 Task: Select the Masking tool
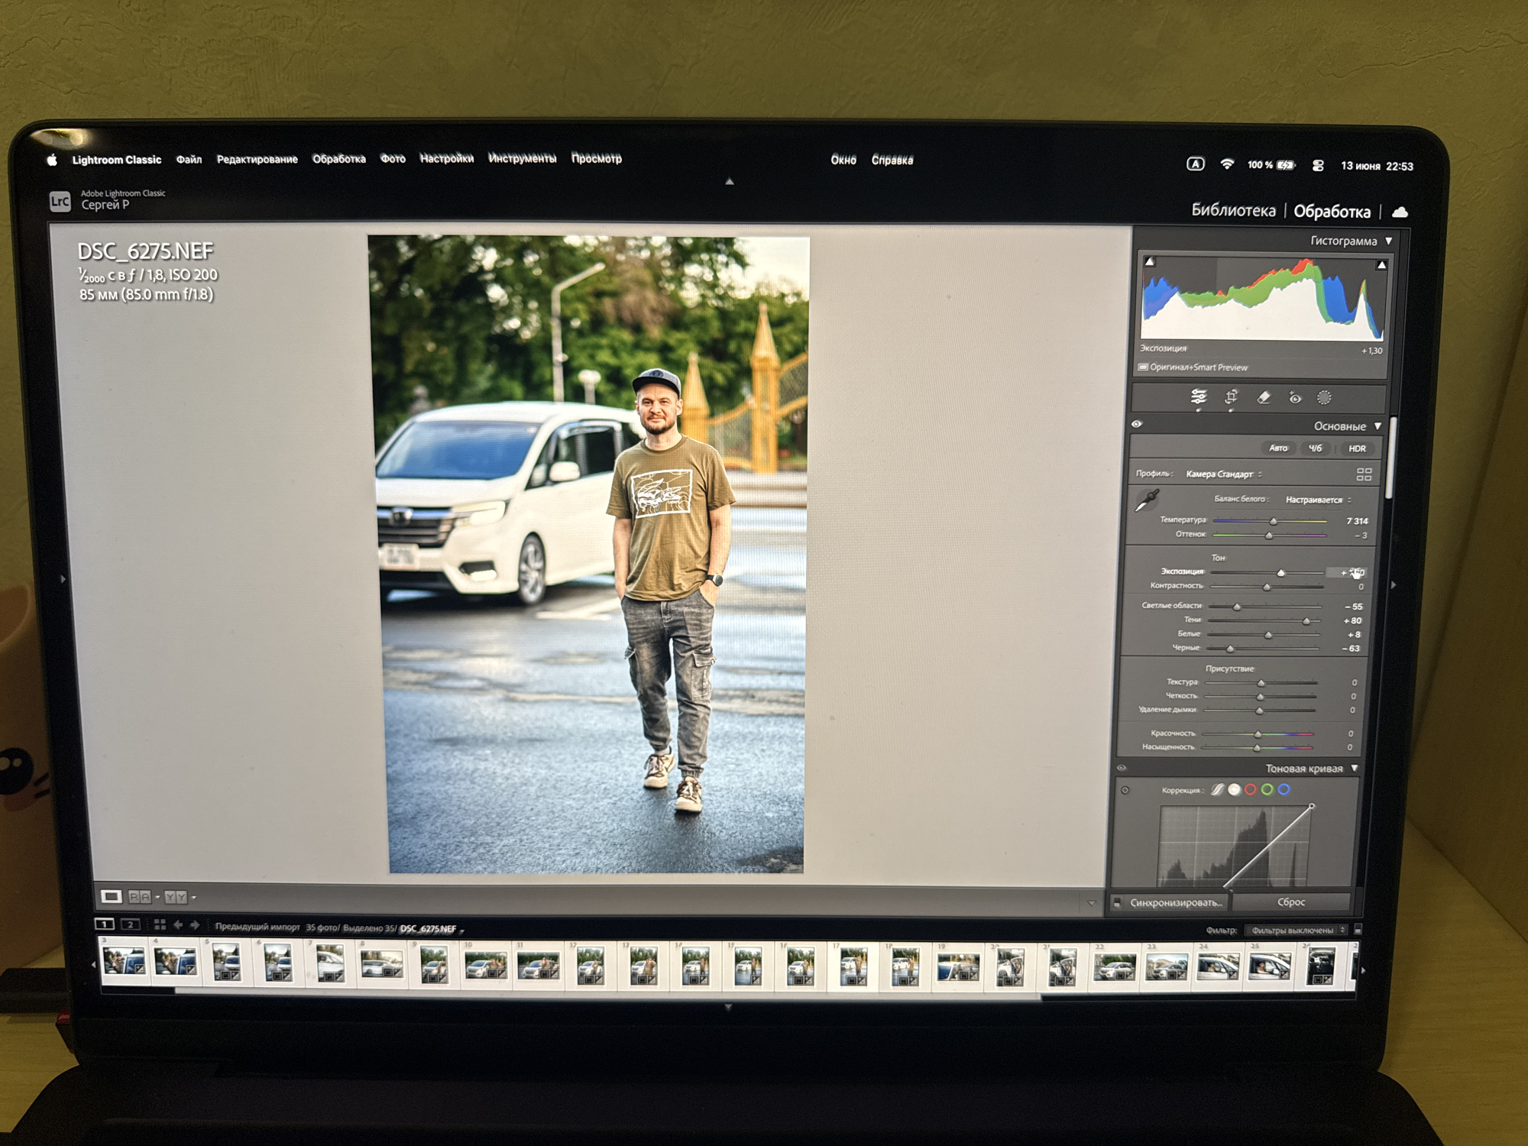[1324, 397]
